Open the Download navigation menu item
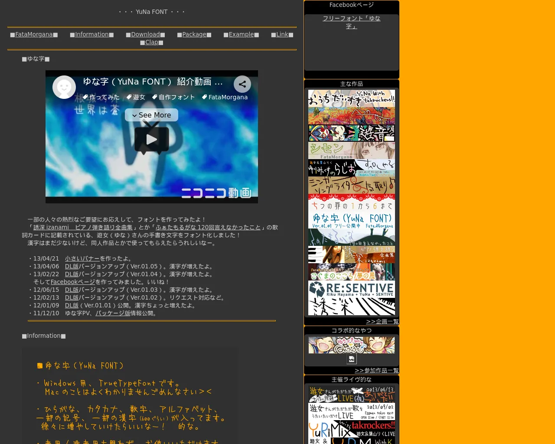Image resolution: width=555 pixels, height=444 pixels. (145, 34)
